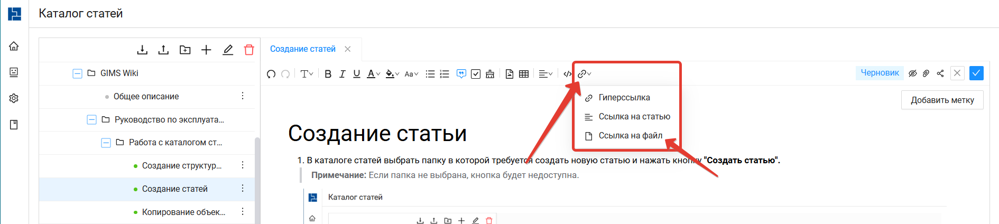
Task: Click the create new folder icon
Action: tap(185, 50)
